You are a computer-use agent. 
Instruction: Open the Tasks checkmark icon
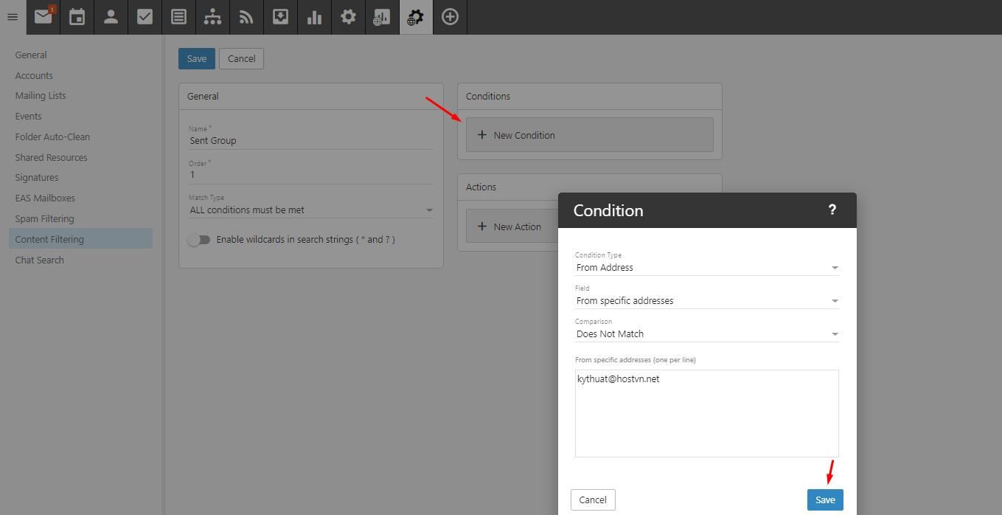[x=145, y=17]
